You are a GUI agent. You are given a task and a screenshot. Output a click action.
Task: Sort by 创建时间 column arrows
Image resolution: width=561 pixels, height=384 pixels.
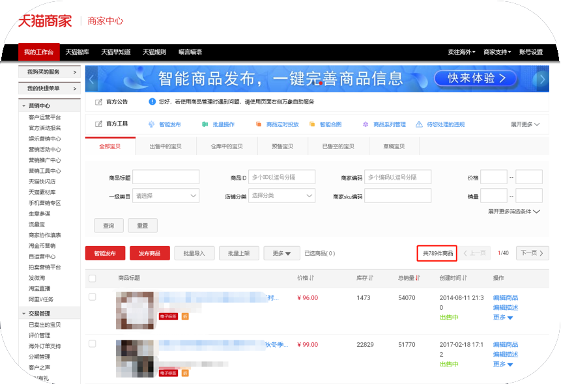tap(465, 278)
